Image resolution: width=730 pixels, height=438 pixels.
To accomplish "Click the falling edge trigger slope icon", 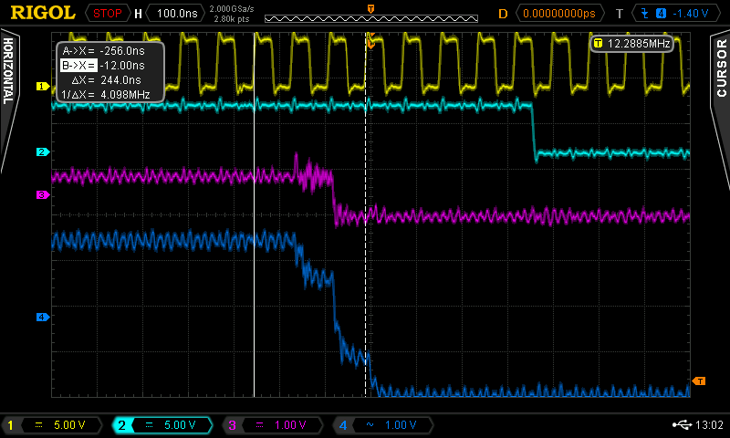I will click(x=645, y=14).
